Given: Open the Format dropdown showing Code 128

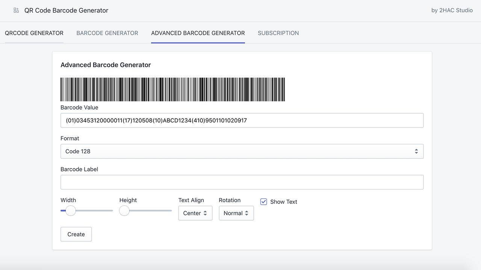Looking at the screenshot, I should [x=242, y=151].
